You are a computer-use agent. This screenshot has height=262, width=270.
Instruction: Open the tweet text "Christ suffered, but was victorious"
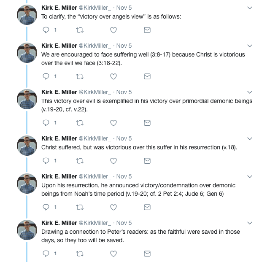(x=139, y=147)
